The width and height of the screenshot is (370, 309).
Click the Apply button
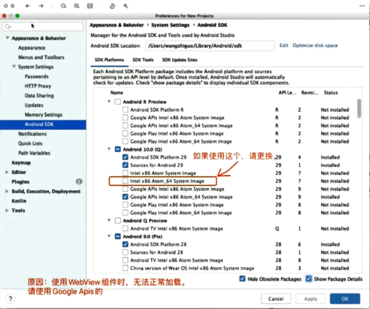pos(311,299)
